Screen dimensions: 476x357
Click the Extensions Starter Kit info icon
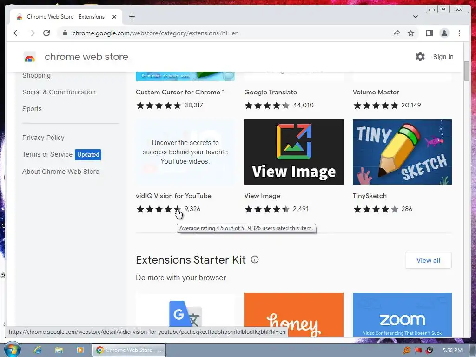pos(255,259)
